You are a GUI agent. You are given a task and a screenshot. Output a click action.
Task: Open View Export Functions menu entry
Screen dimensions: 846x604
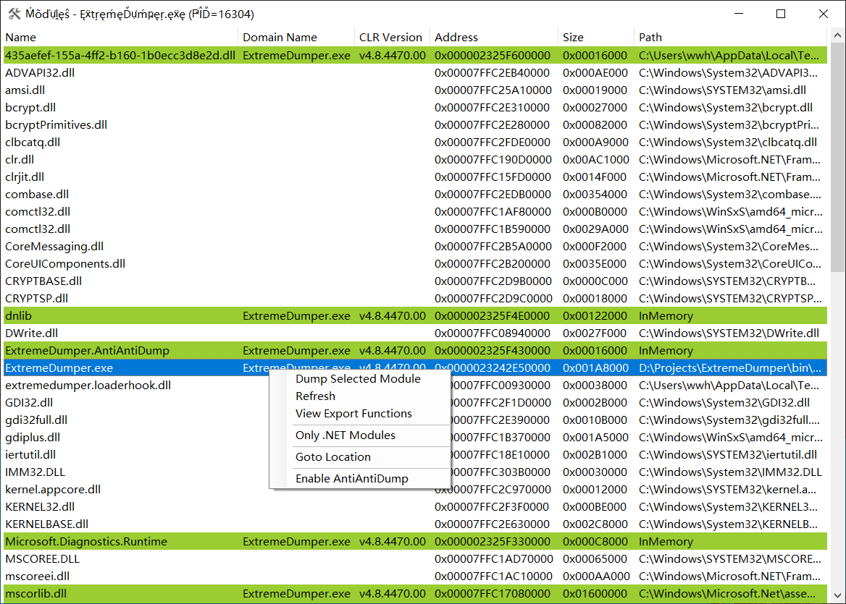pos(354,413)
